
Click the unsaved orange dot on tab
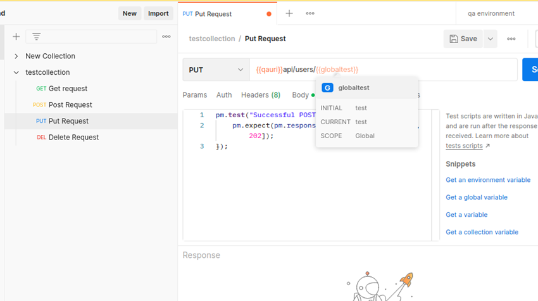tap(269, 14)
